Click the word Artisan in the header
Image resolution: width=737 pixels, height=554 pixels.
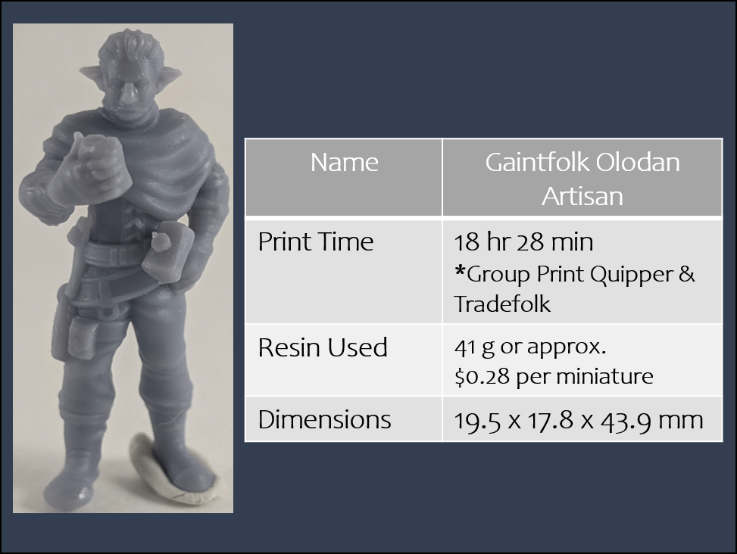582,196
